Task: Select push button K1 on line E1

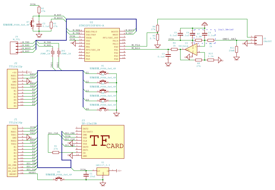Action: pos(103,73)
